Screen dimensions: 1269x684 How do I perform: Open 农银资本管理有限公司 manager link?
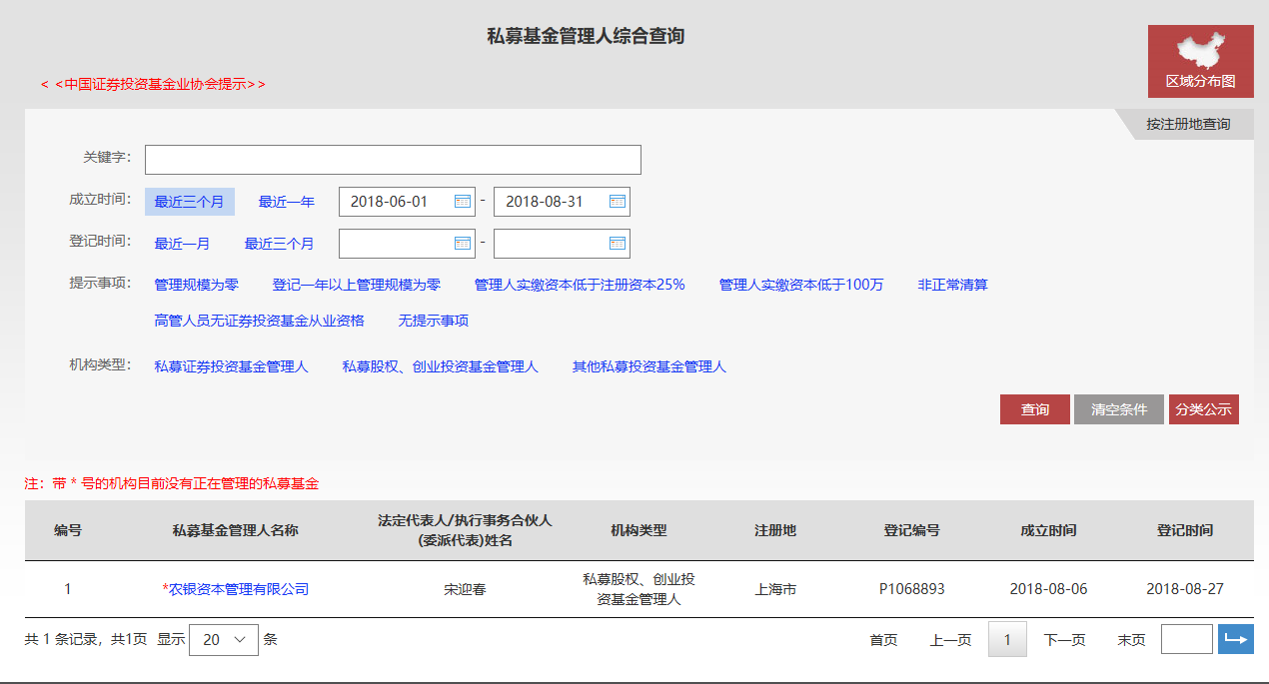(x=238, y=589)
